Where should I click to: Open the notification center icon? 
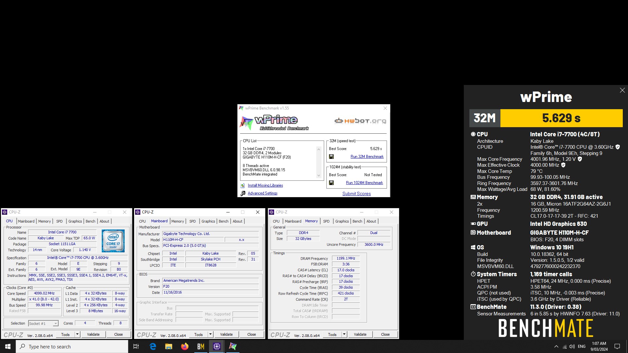617,346
